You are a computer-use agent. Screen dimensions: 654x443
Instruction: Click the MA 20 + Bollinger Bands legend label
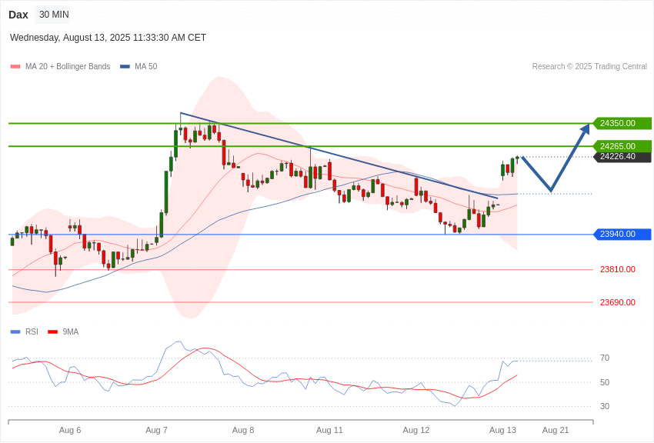68,67
